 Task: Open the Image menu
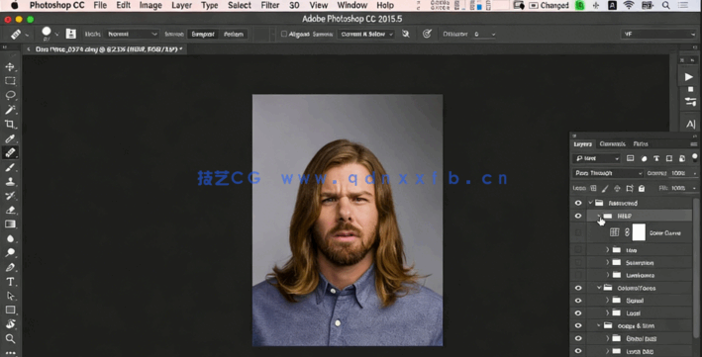pyautogui.click(x=150, y=5)
